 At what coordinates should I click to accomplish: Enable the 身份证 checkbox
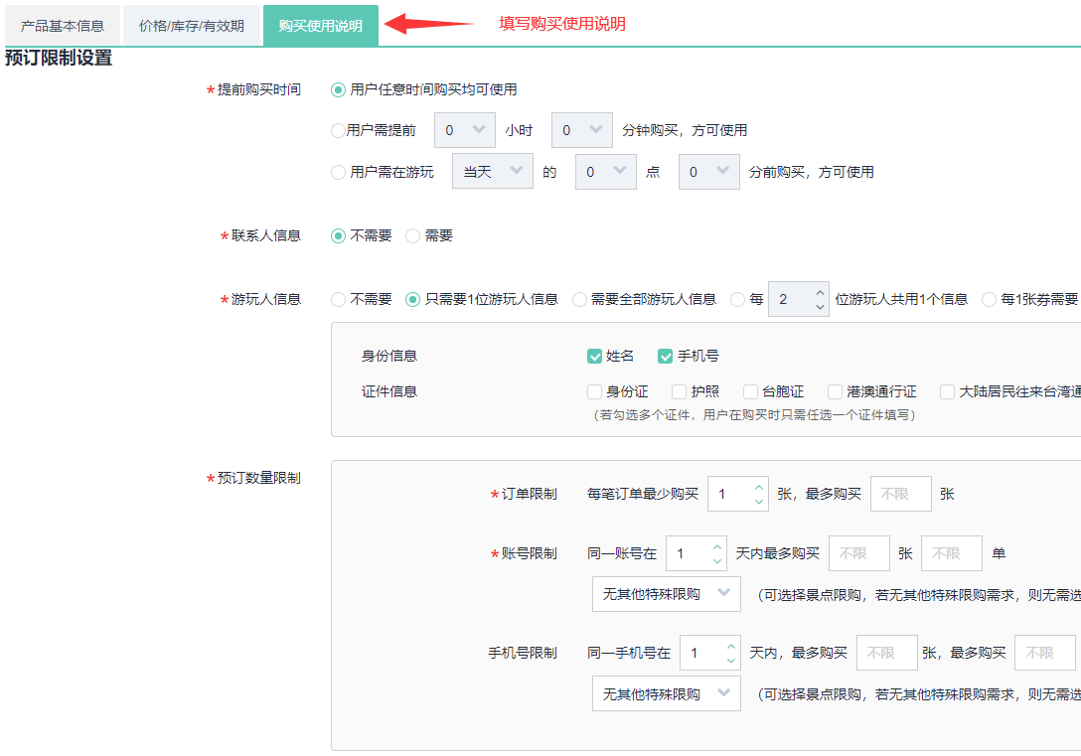pos(595,391)
